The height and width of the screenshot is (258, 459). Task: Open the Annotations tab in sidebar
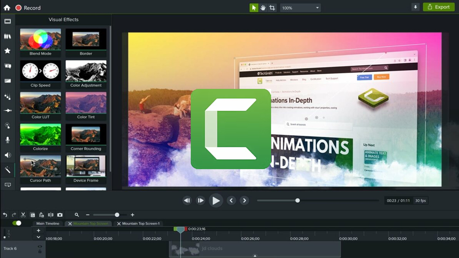(x=8, y=66)
